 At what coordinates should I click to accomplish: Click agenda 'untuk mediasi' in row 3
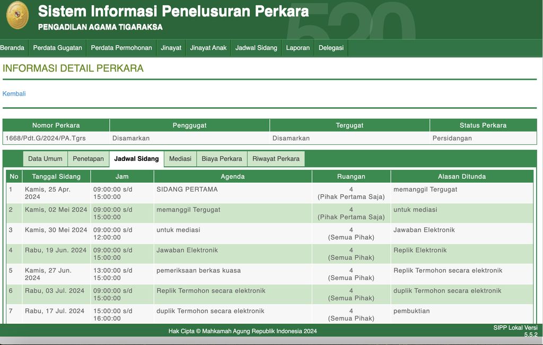pyautogui.click(x=178, y=230)
